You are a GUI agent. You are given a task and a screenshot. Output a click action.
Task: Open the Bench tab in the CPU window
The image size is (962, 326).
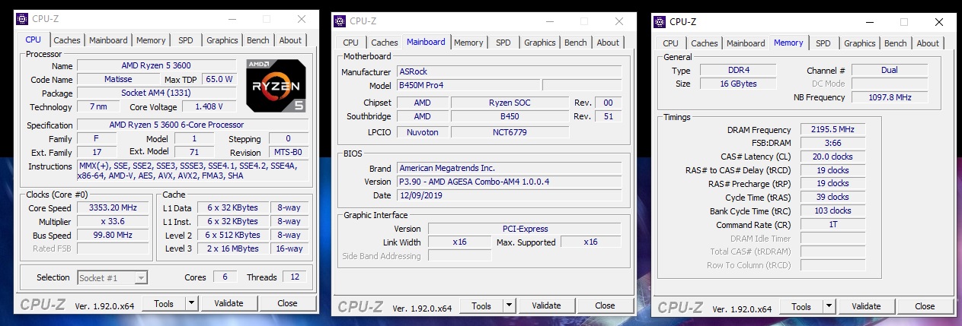(258, 40)
